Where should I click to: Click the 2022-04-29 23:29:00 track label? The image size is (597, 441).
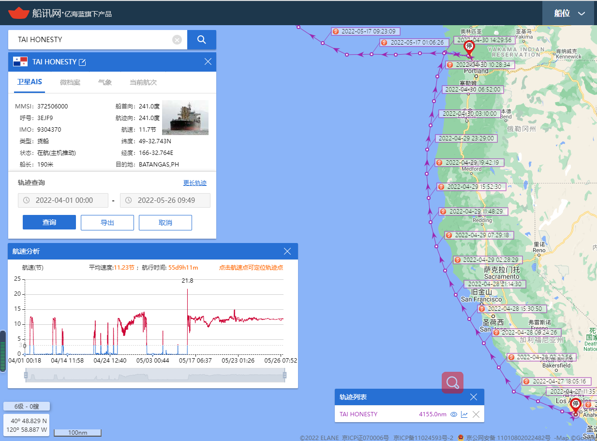(466, 138)
